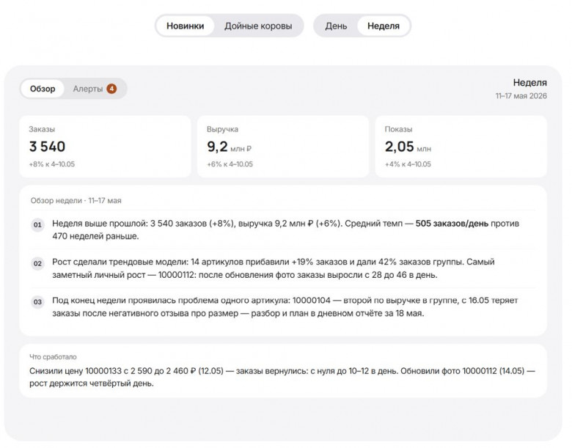Click the Заказы 3 540 metric card
The image size is (572, 448).
pyautogui.click(x=105, y=147)
